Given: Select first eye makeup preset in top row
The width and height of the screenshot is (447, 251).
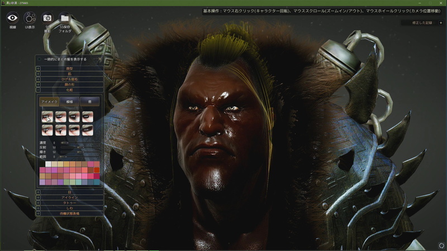Looking at the screenshot, I should pyautogui.click(x=47, y=117).
